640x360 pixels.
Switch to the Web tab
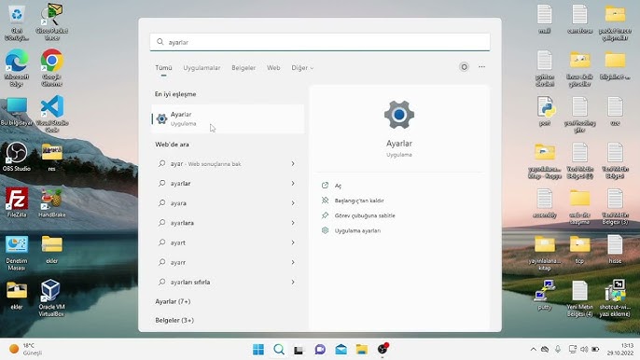coord(273,68)
